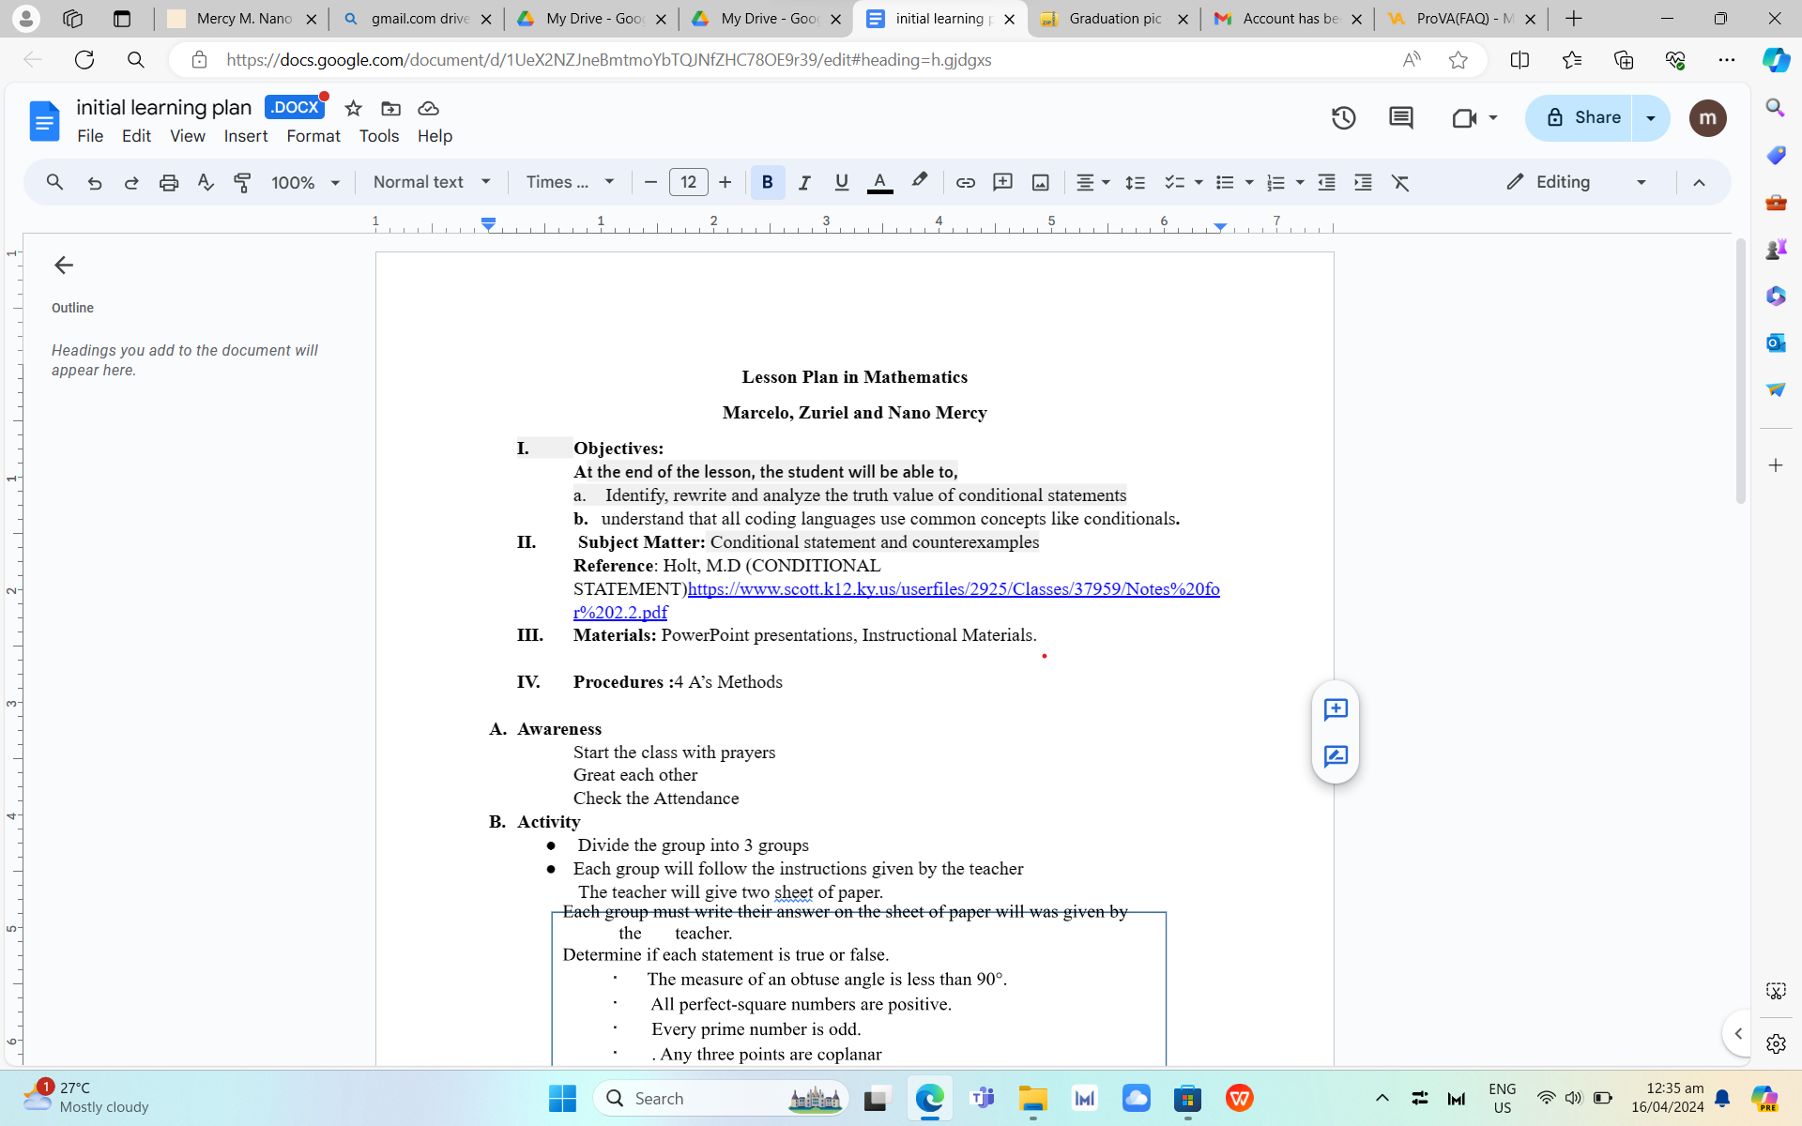Open the text color picker
The height and width of the screenshot is (1126, 1802).
[x=879, y=182]
